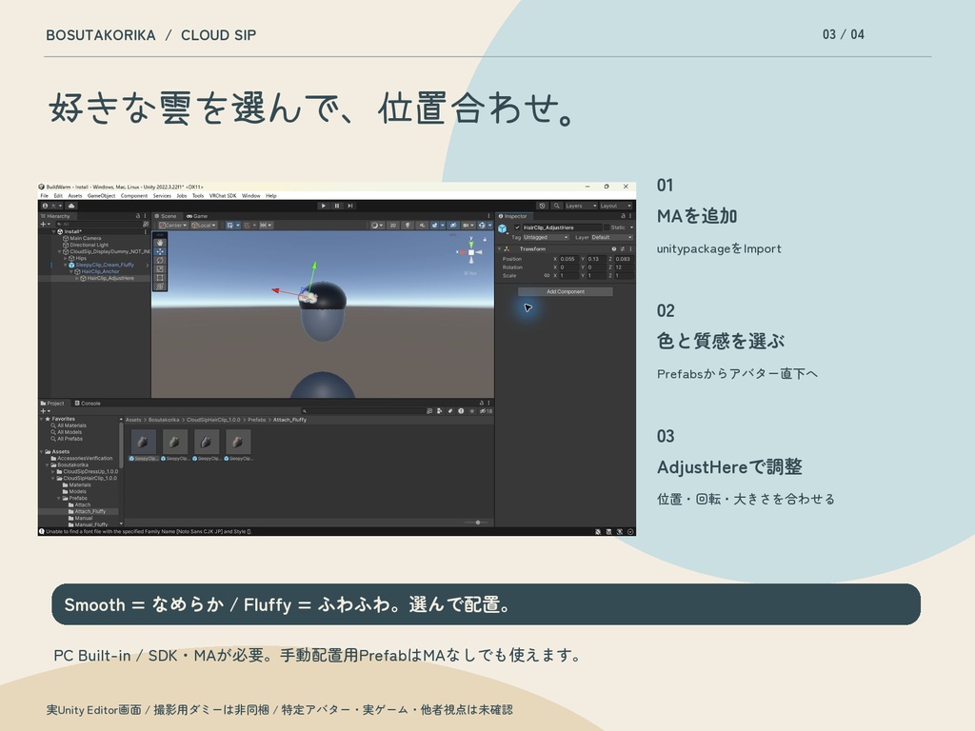Toggle scene lighting bulb icon
975x731 pixels.
(x=408, y=225)
